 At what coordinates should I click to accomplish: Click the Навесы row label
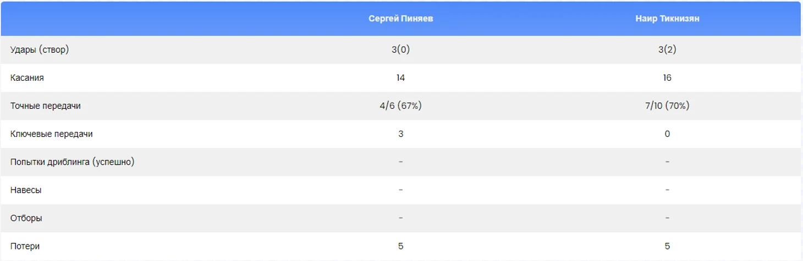pos(26,190)
